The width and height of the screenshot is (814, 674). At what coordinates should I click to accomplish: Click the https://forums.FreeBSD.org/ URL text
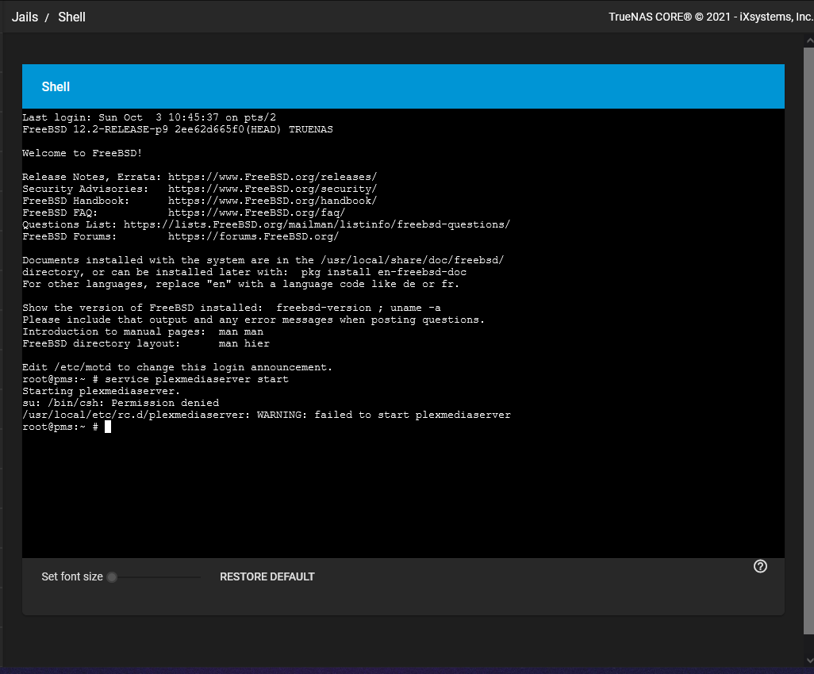253,236
